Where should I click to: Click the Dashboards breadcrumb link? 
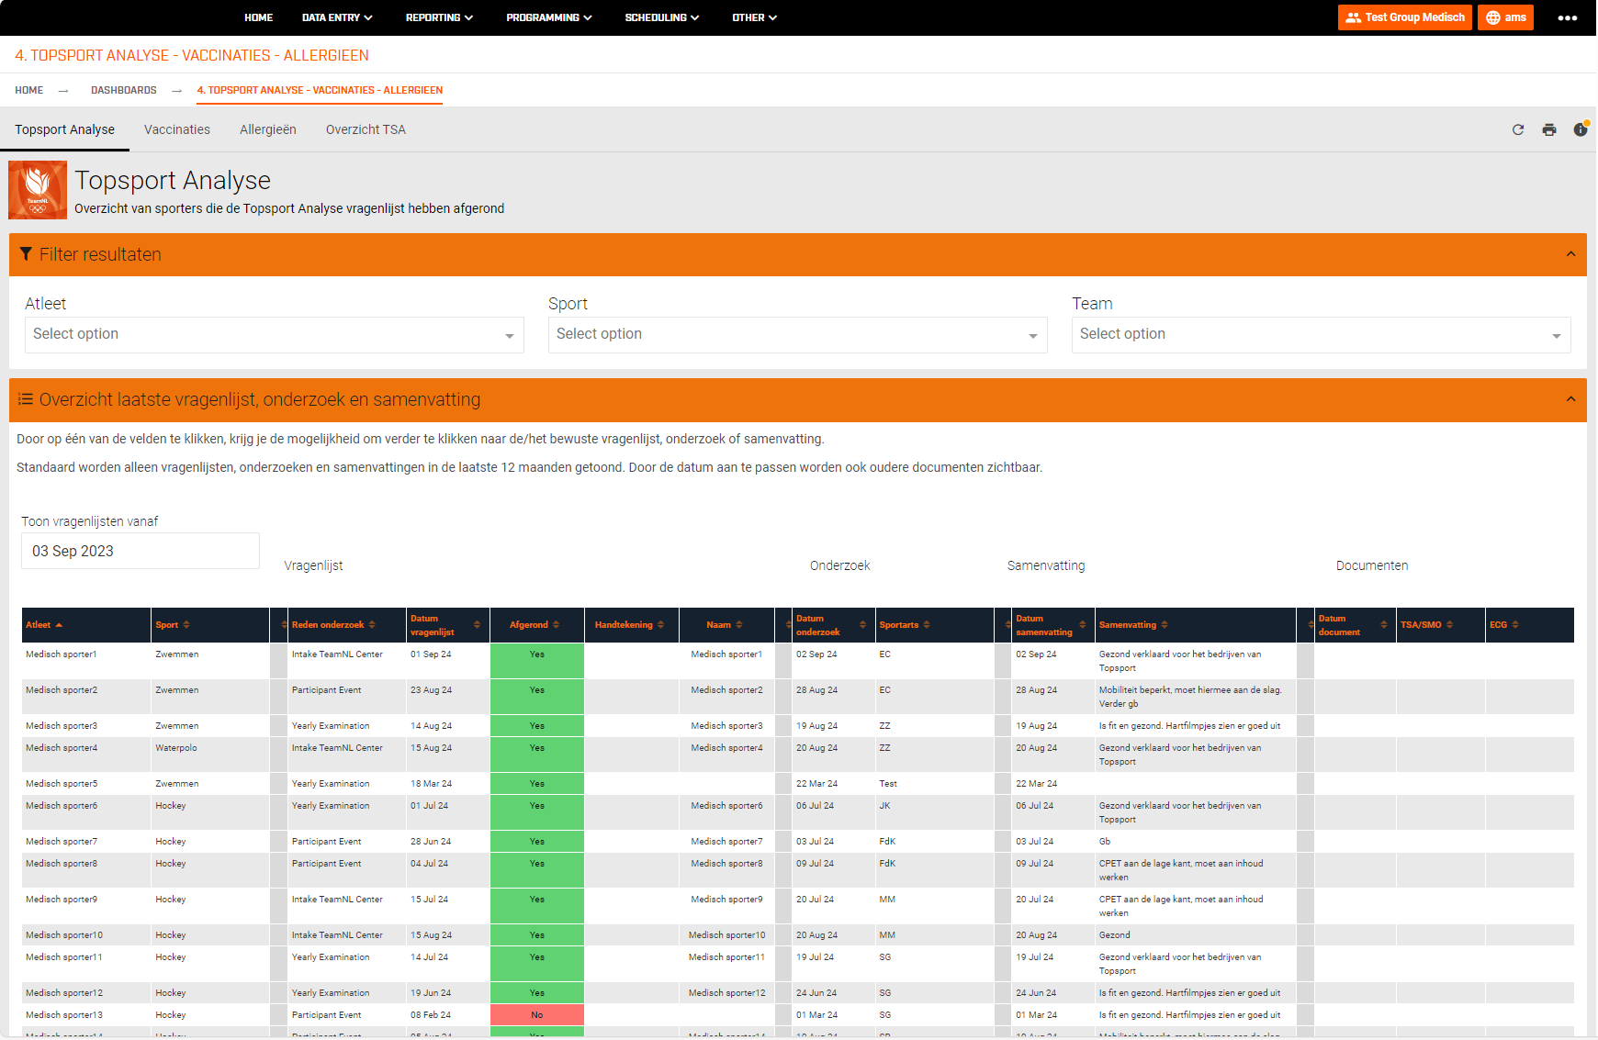click(123, 90)
